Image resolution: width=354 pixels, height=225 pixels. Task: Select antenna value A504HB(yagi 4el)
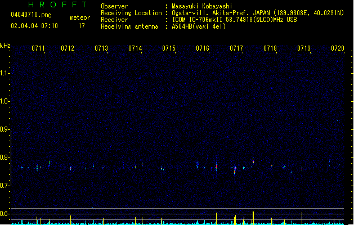pos(199,26)
